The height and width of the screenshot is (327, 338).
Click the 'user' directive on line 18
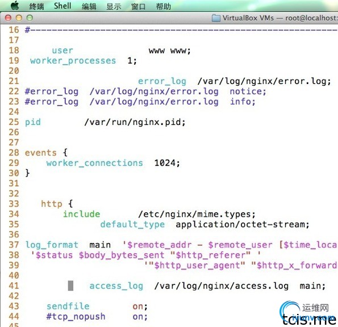(x=62, y=51)
